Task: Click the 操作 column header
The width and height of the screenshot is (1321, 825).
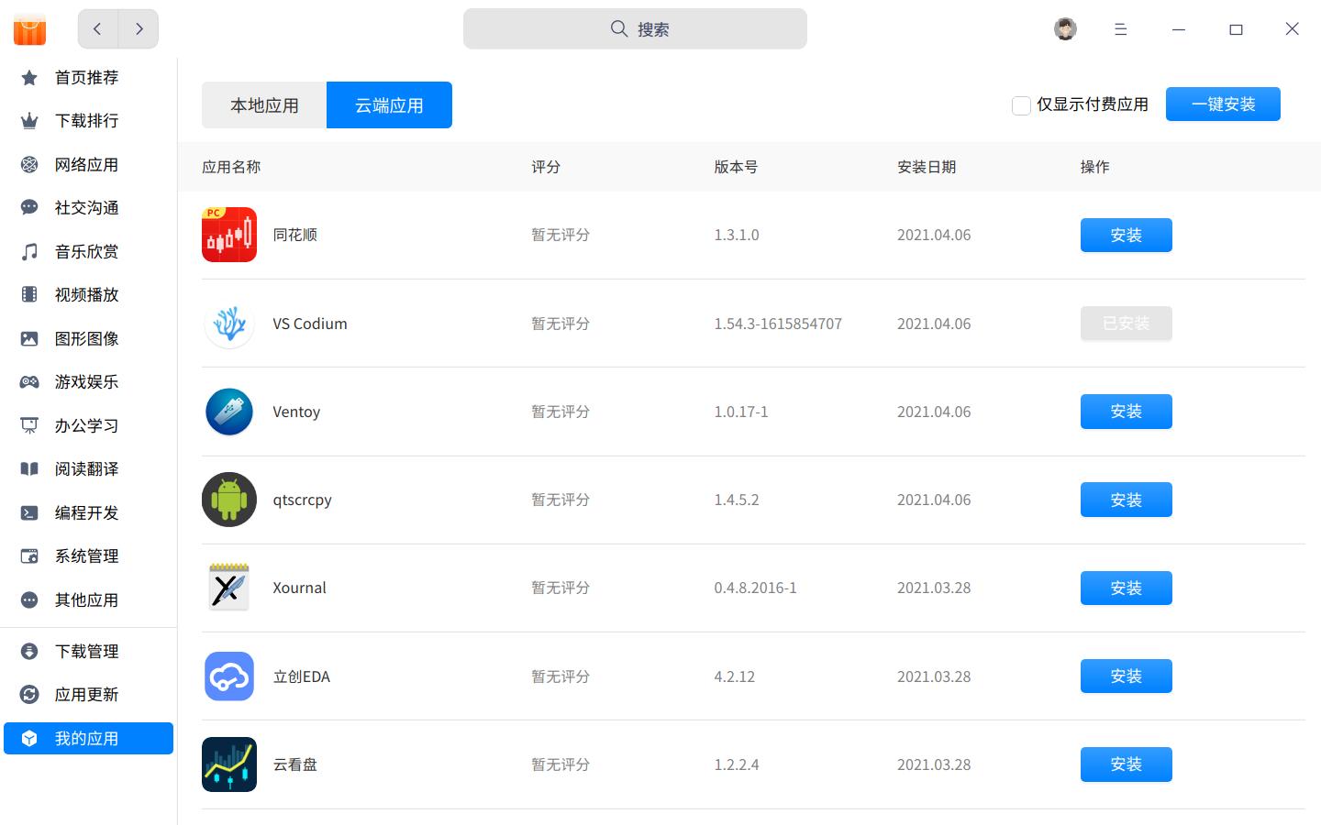Action: coord(1095,167)
